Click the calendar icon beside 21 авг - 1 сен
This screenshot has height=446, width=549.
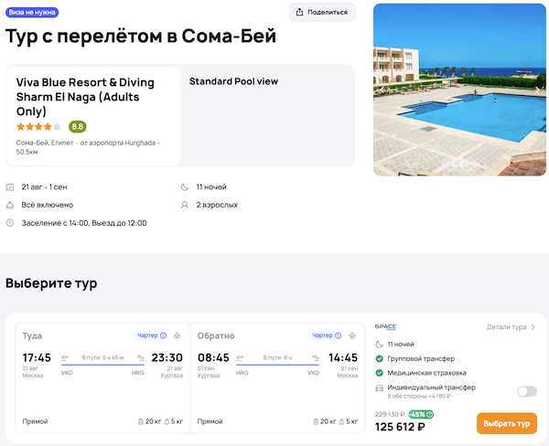point(10,187)
